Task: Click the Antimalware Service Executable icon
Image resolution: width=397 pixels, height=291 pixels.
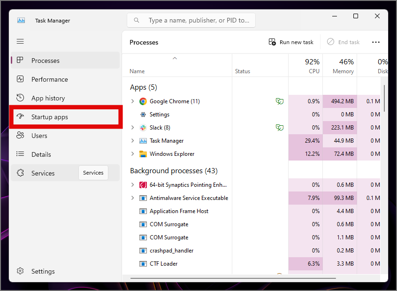Action: point(143,198)
